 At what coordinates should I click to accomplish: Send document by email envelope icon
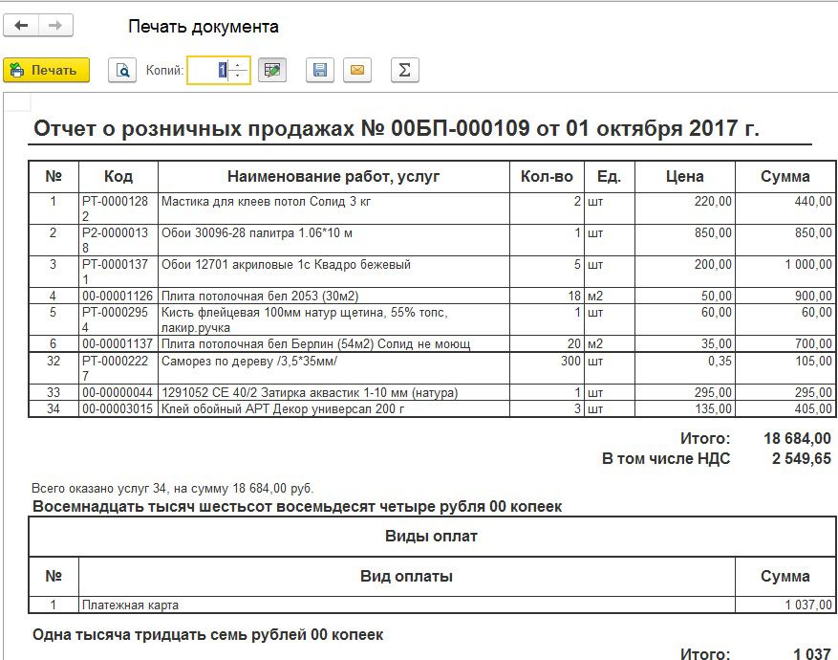(x=357, y=70)
